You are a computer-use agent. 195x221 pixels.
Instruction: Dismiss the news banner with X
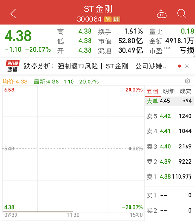(187, 66)
